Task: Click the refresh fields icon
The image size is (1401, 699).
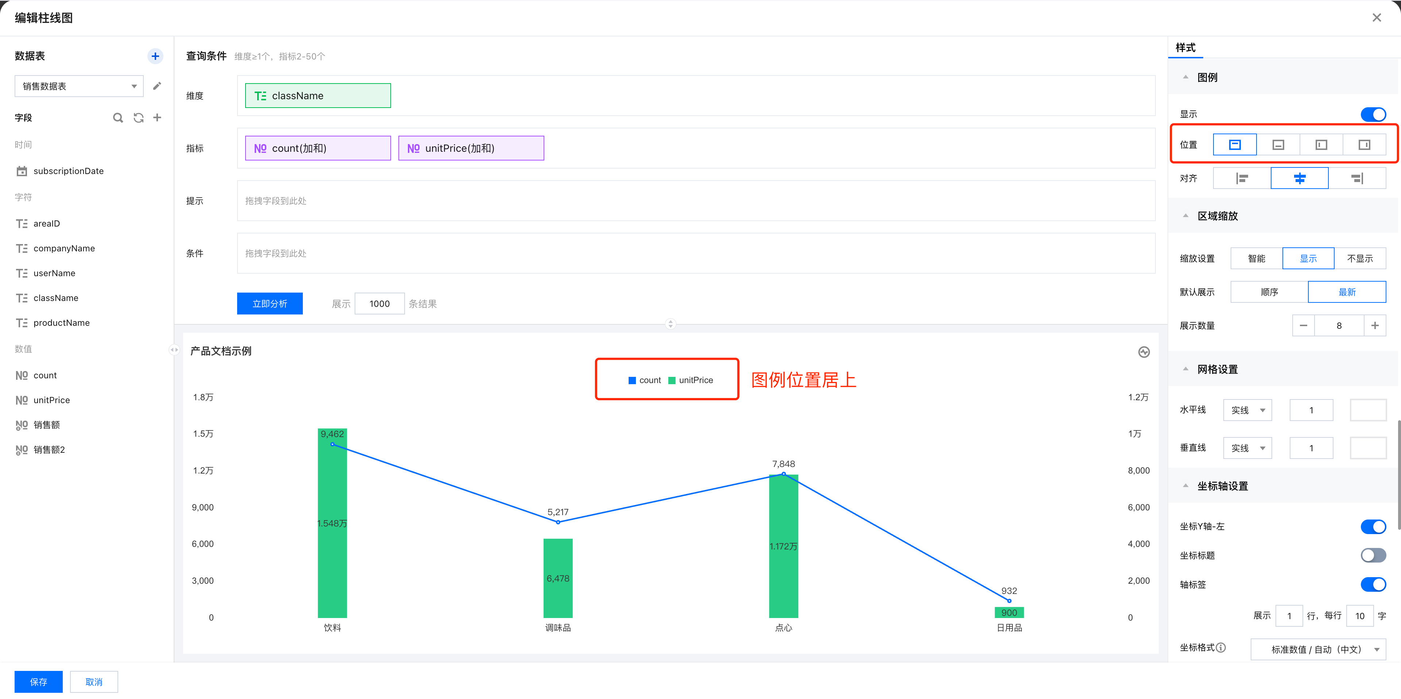Action: (138, 117)
